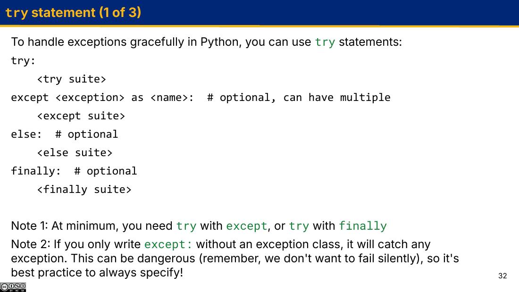Click green 'except:' keyword in Note 2

pos(168,245)
